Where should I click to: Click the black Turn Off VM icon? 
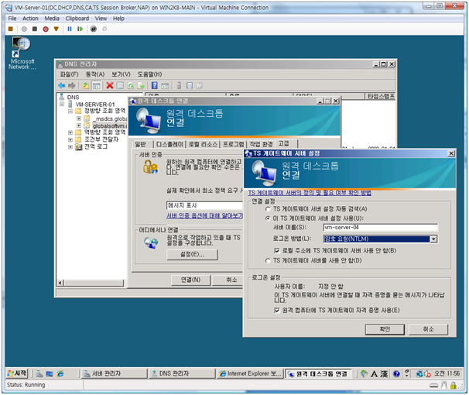pos(35,29)
